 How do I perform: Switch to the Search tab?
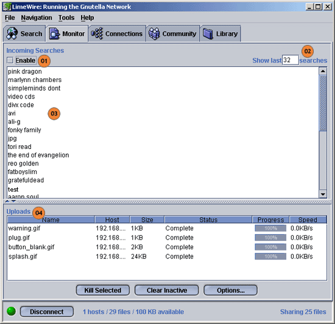(24, 33)
